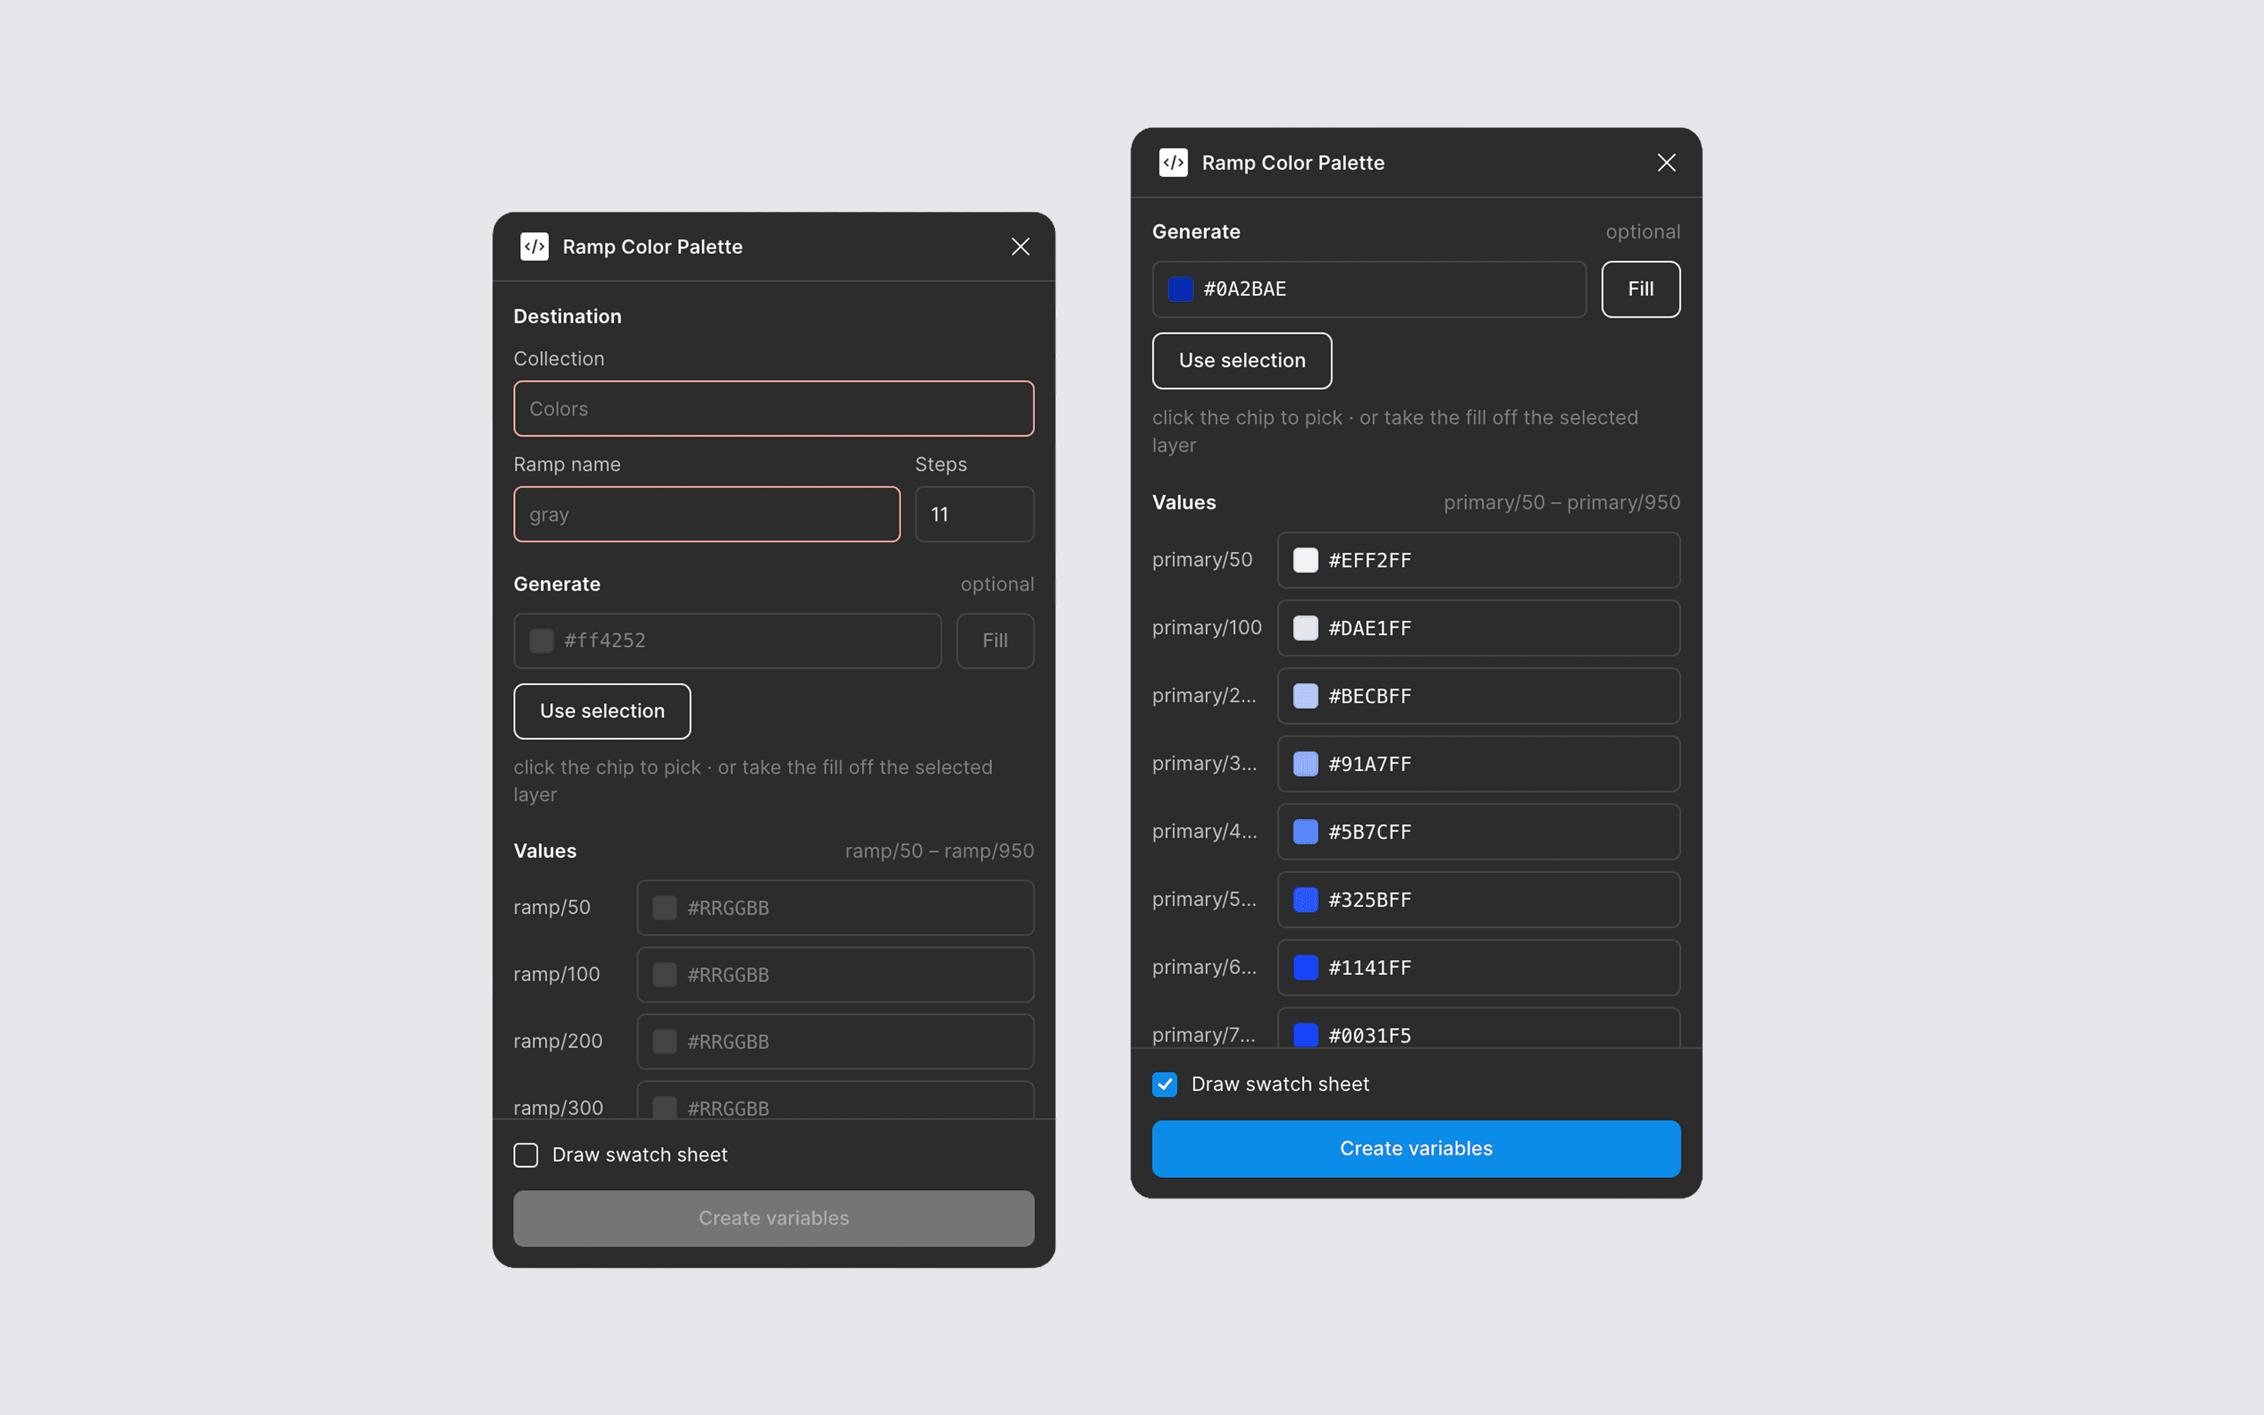The width and height of the screenshot is (2264, 1415).
Task: Edit the hex field showing #325BFF
Action: [1478, 899]
